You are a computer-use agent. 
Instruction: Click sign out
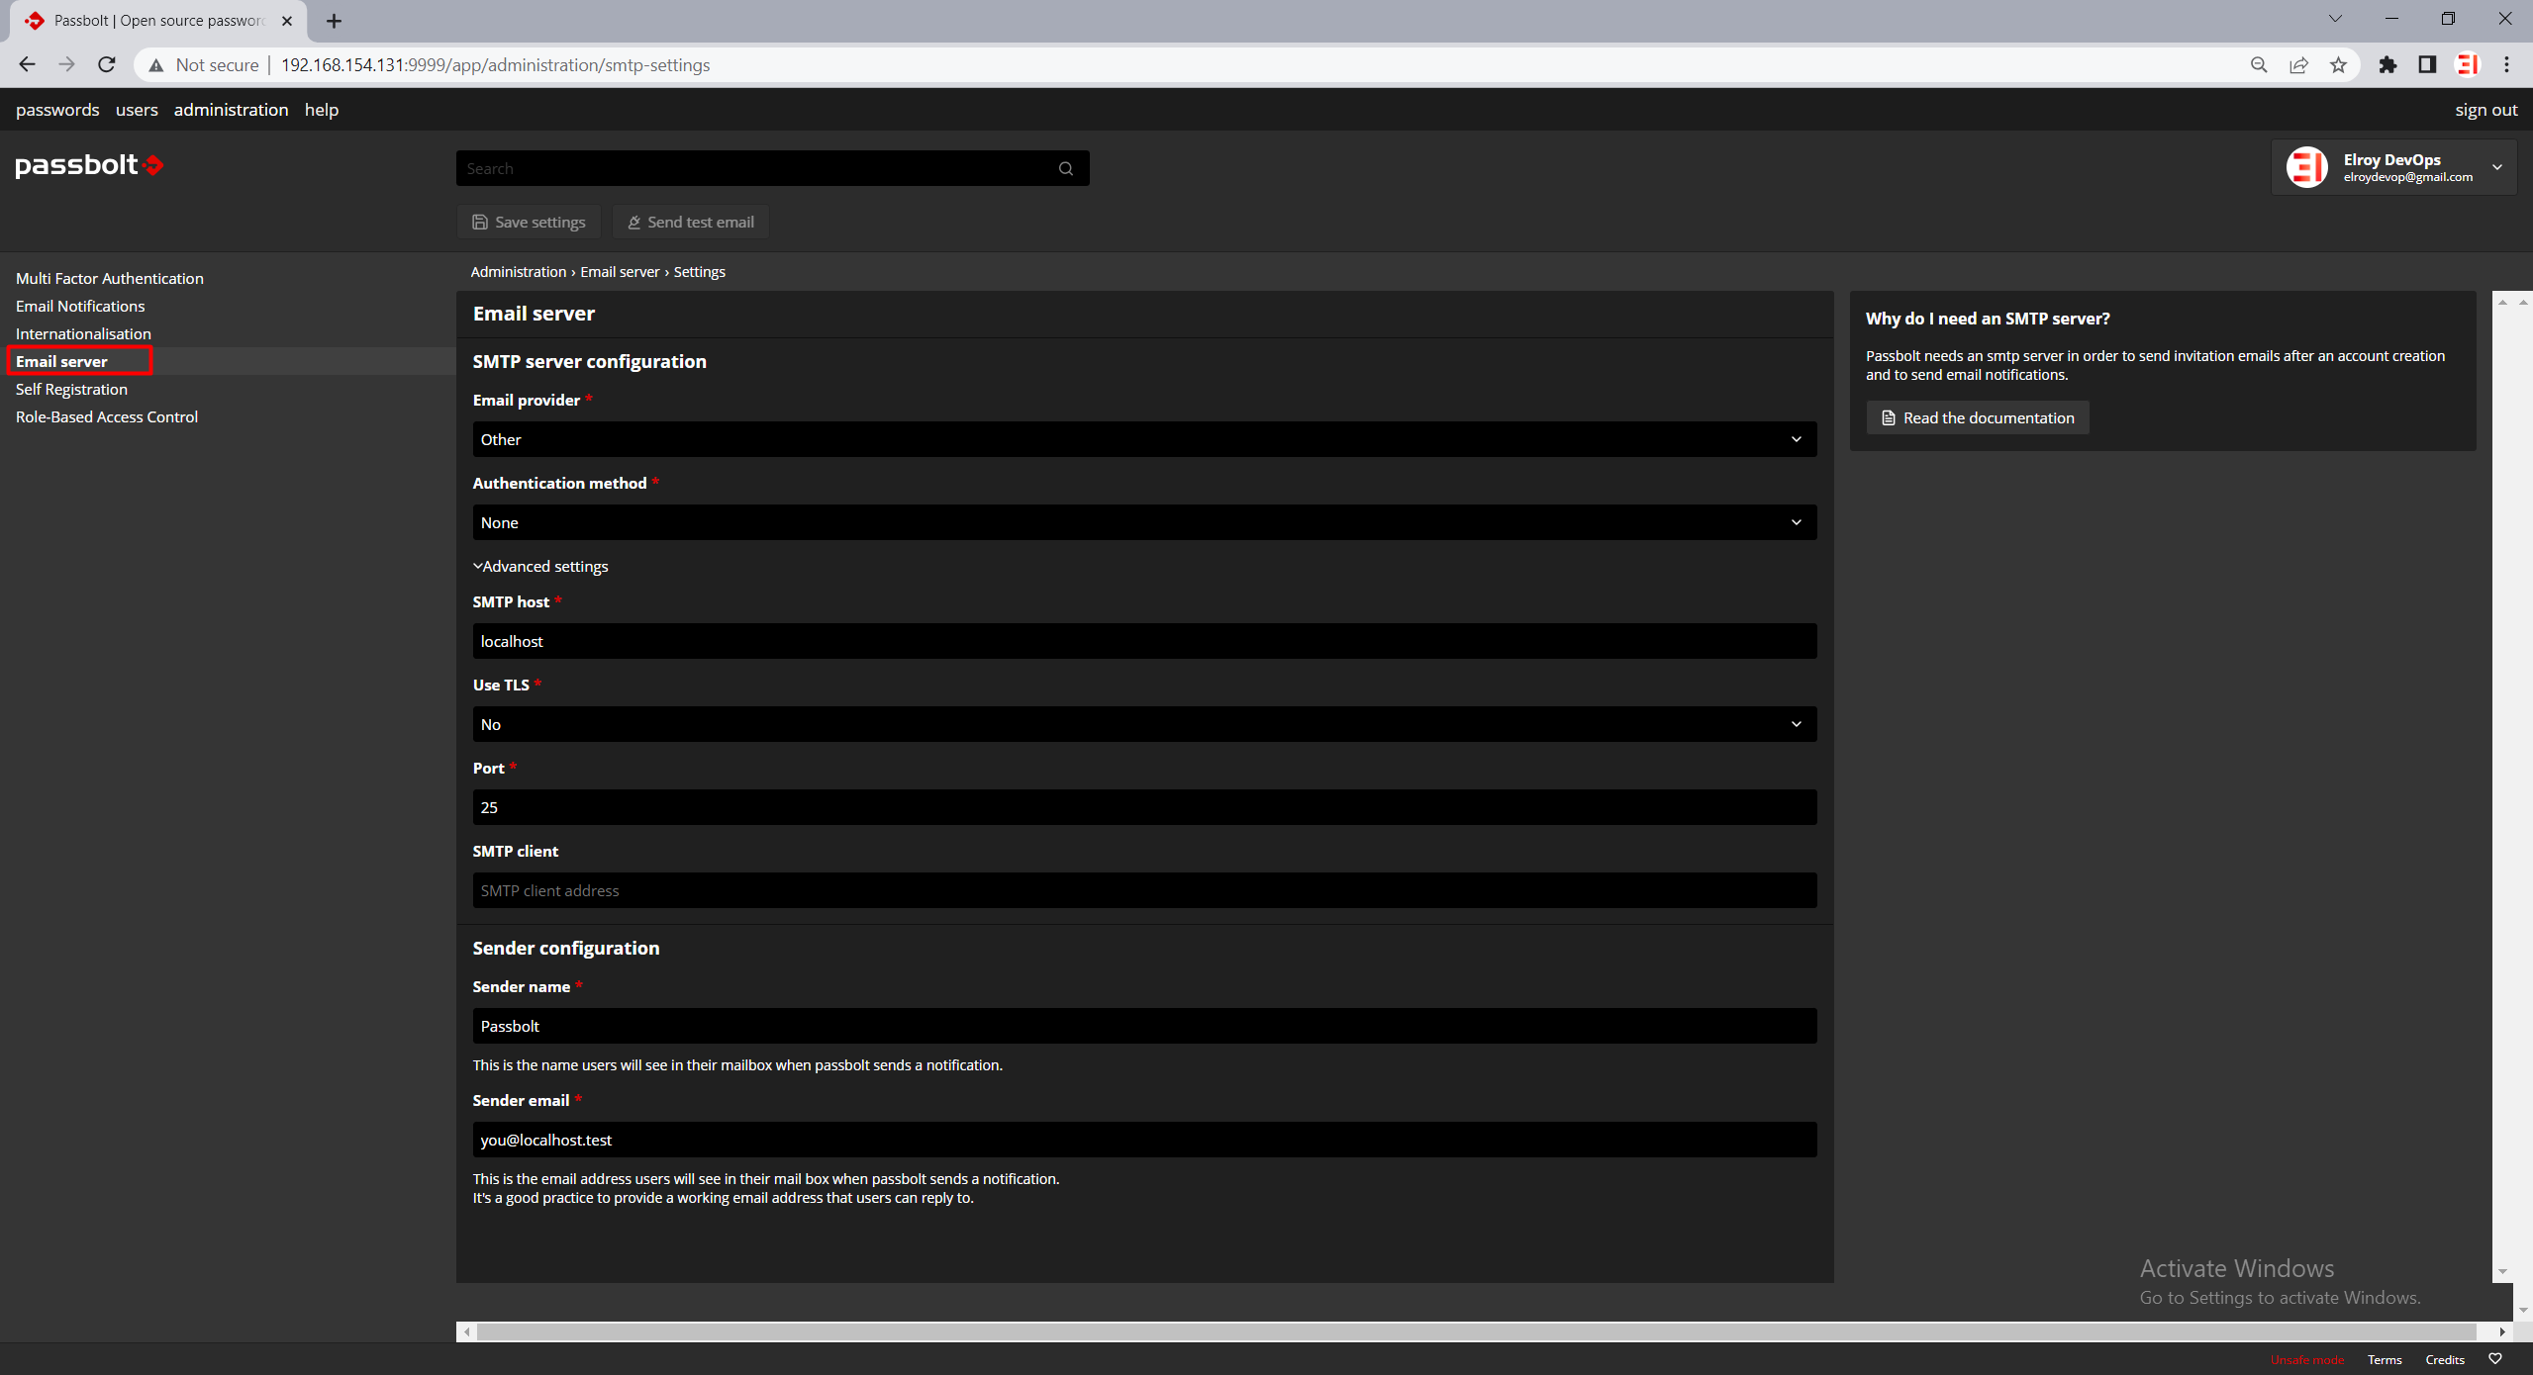[x=2485, y=110]
